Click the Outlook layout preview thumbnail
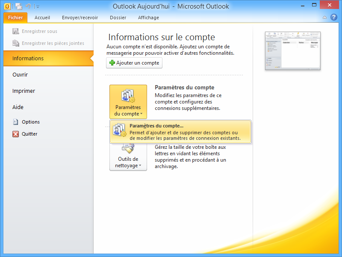The width and height of the screenshot is (342, 257). click(x=292, y=51)
